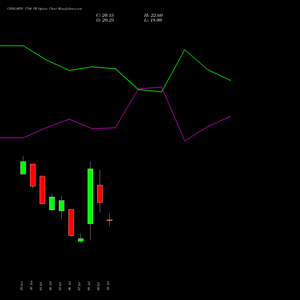The image size is (300, 300).
Task: Select the 01 Jul red candlestick
Action: [43, 190]
